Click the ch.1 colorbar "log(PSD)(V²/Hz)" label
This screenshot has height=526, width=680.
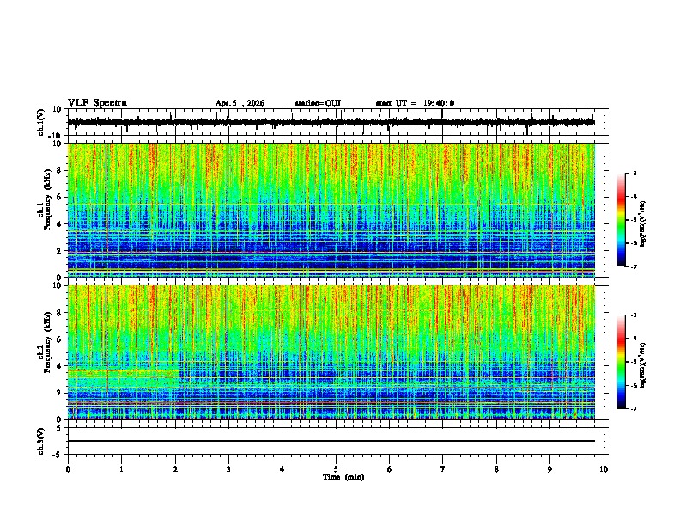(642, 223)
